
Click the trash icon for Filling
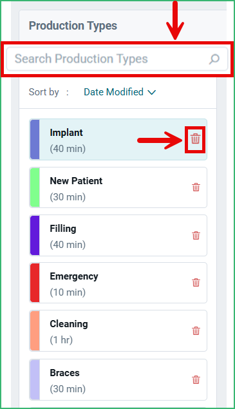(x=196, y=235)
